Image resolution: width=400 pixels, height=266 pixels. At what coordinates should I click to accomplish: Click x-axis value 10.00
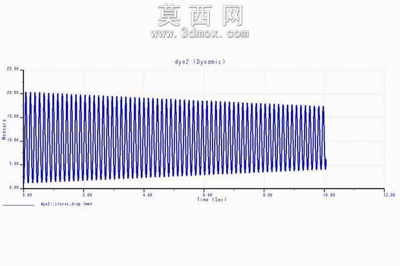pyautogui.click(x=329, y=195)
